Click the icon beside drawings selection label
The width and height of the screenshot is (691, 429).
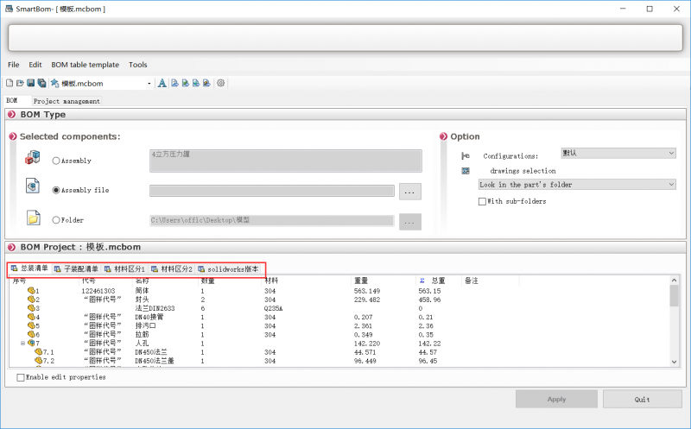coord(466,171)
